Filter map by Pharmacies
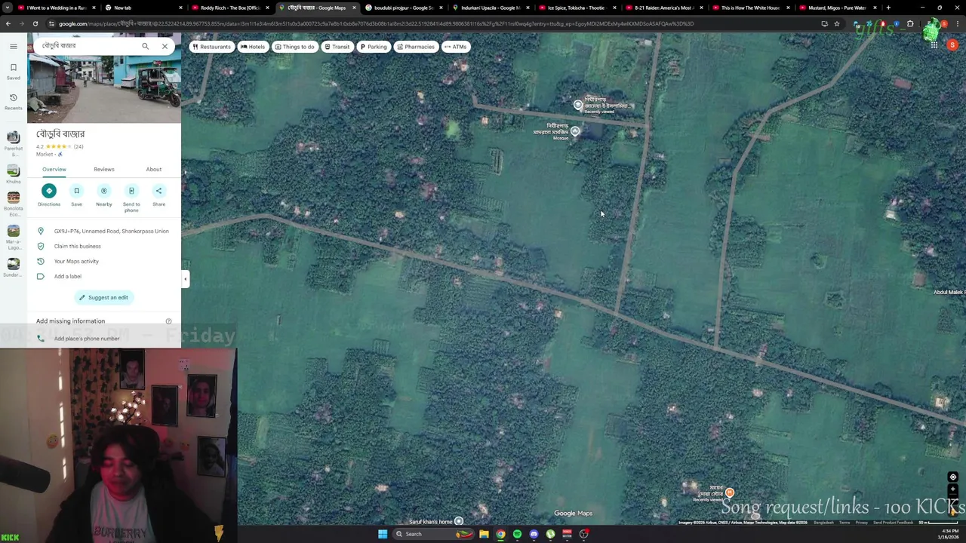966x543 pixels. point(416,47)
